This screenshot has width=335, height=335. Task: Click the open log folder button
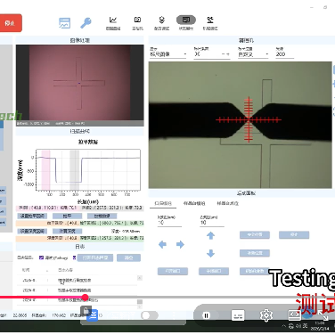pos(95,257)
